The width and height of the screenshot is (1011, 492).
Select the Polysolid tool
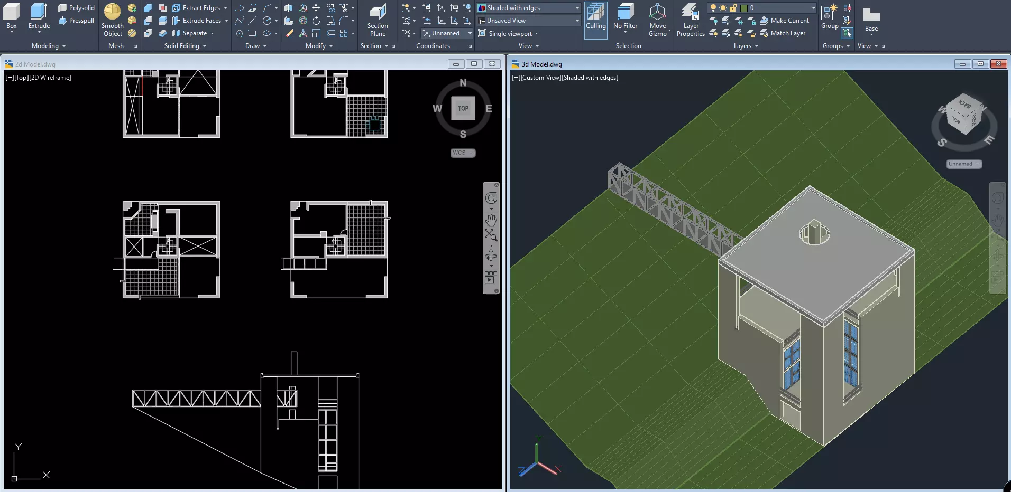[76, 8]
